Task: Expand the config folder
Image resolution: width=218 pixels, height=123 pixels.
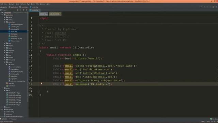Action: 4,20
